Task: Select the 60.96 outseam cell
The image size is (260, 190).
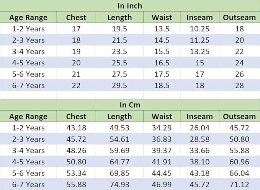Action: [x=239, y=162]
